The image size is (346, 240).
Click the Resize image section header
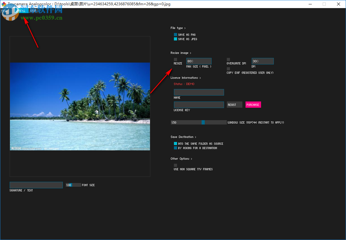tap(181, 53)
